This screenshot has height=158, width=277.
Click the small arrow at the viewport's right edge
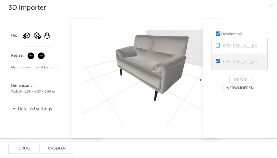tap(200, 80)
